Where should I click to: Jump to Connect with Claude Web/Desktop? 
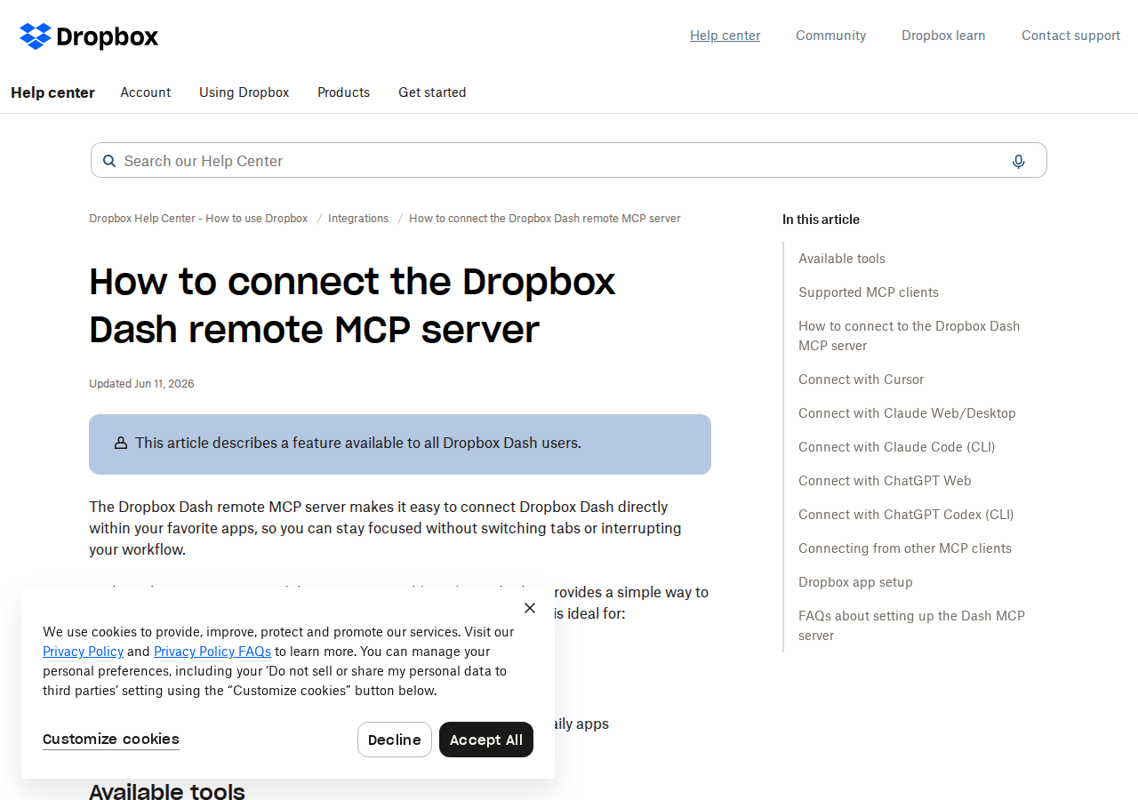[907, 413]
